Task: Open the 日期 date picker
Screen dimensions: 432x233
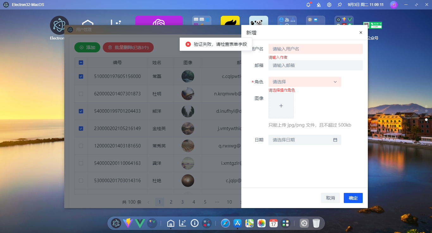Action: [305, 140]
